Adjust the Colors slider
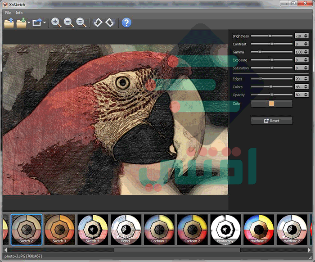 click(272, 87)
